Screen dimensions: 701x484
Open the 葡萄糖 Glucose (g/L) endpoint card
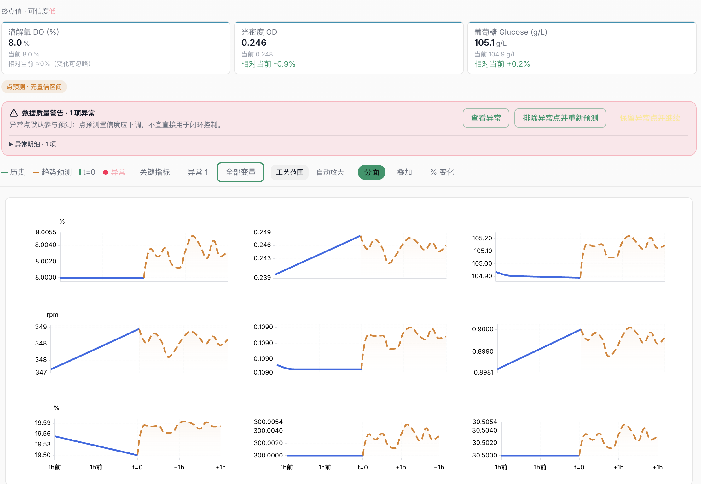pyautogui.click(x=582, y=48)
